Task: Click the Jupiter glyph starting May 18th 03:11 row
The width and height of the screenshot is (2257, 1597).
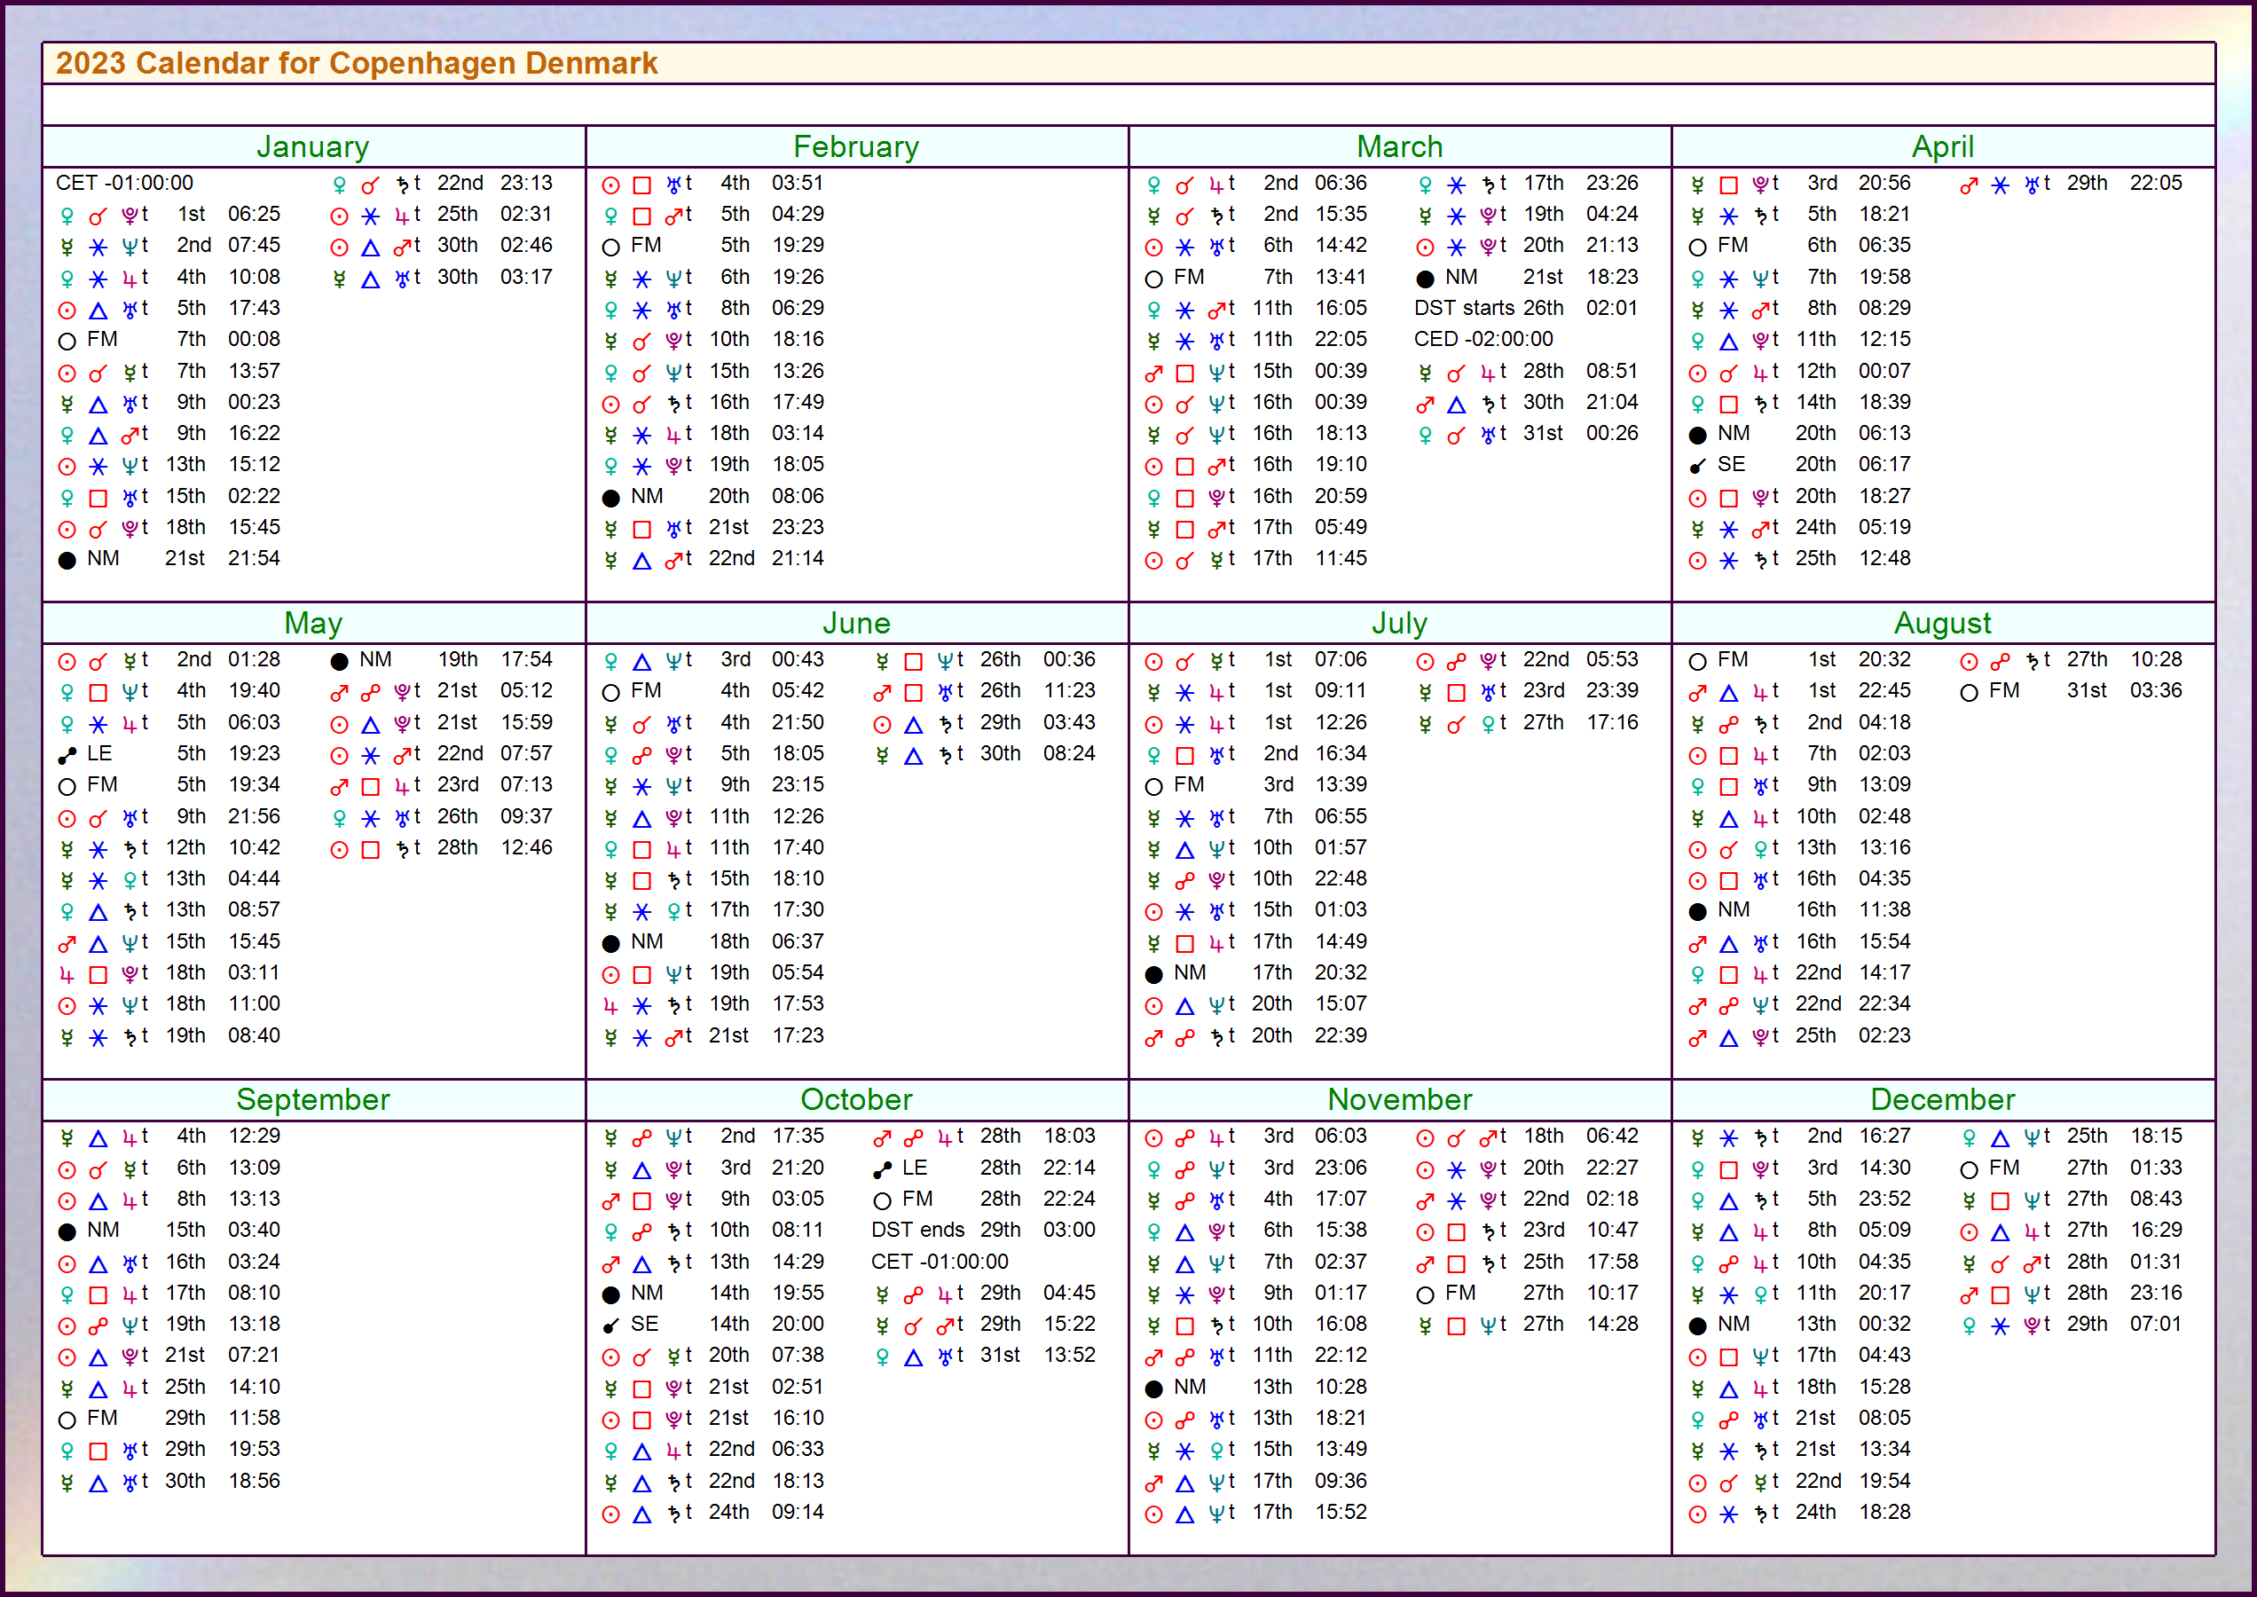Action: 67,974
